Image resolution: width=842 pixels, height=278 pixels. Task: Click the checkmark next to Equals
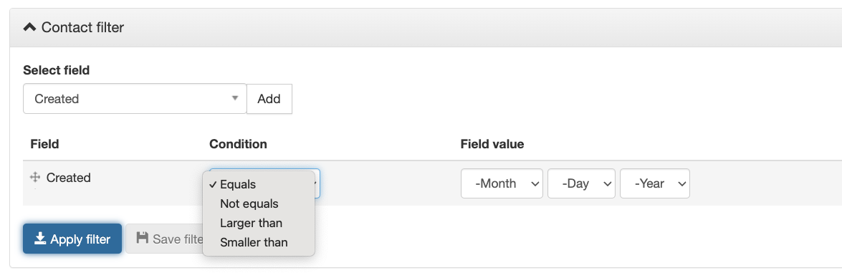tap(213, 185)
